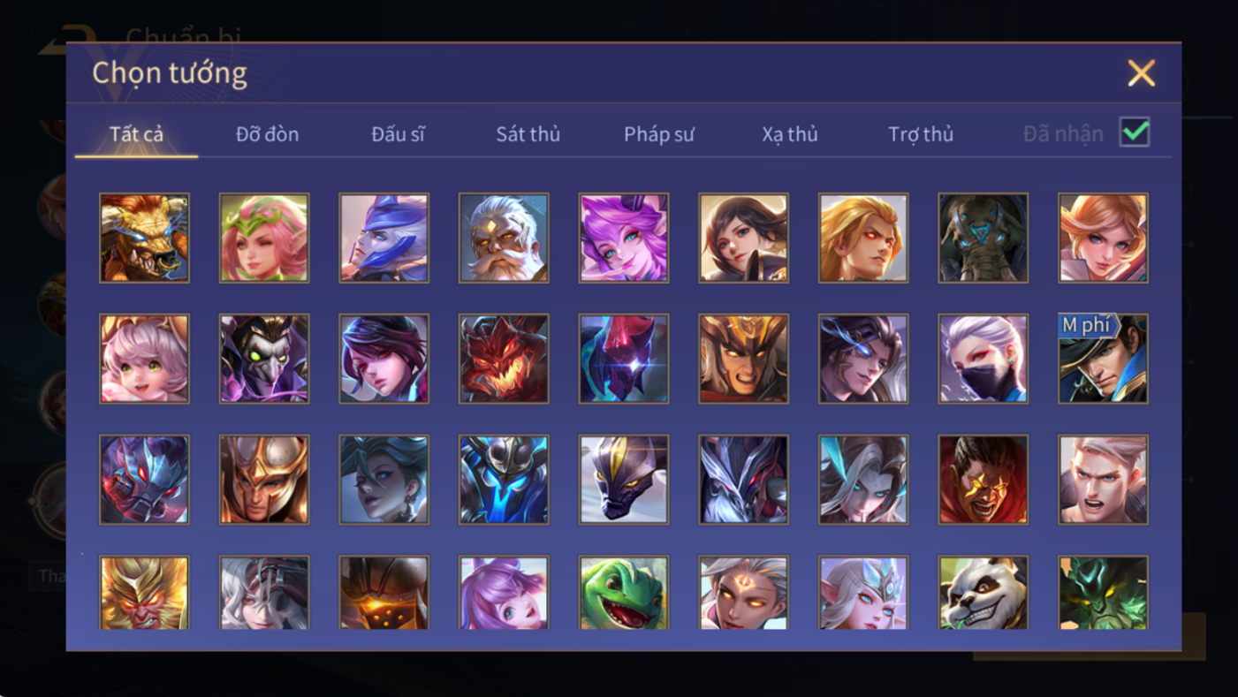Select the pink-haired flower crown hero

click(x=264, y=238)
